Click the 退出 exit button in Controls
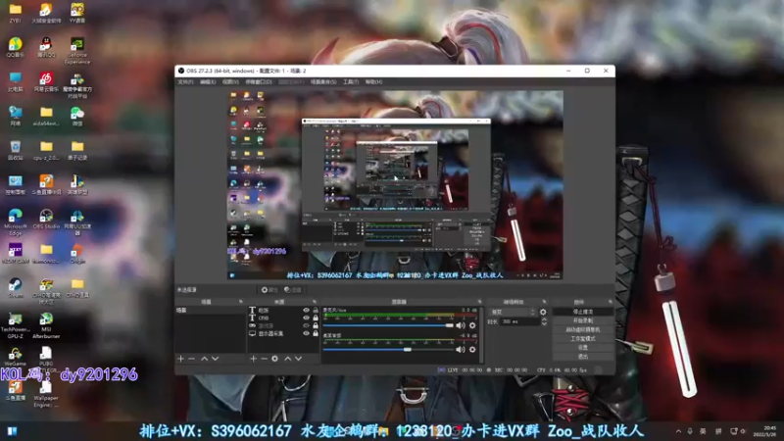The image size is (784, 441). tap(583, 357)
